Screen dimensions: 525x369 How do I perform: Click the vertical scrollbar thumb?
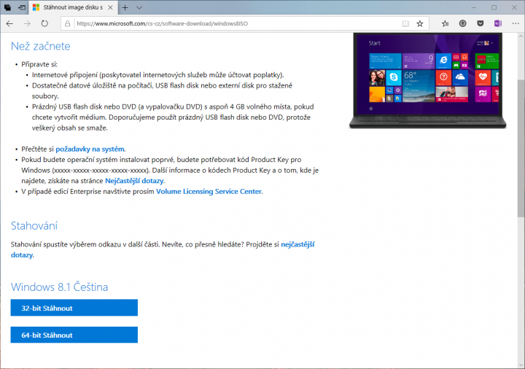[x=521, y=147]
